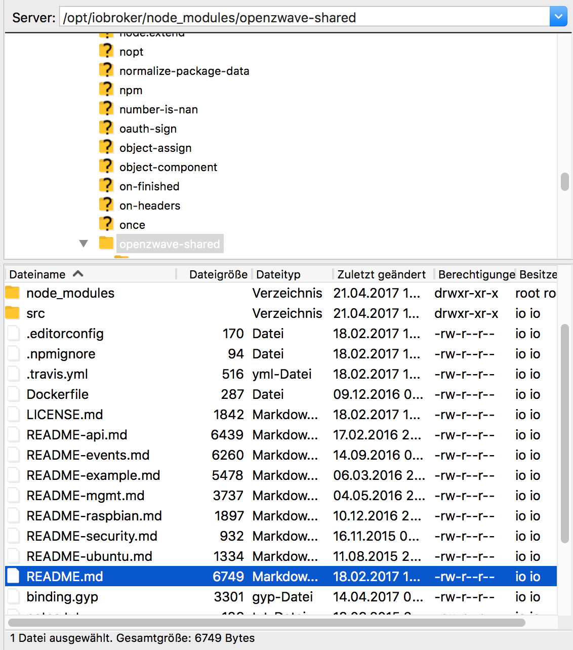Select object-component in directory tree

pyautogui.click(x=168, y=167)
